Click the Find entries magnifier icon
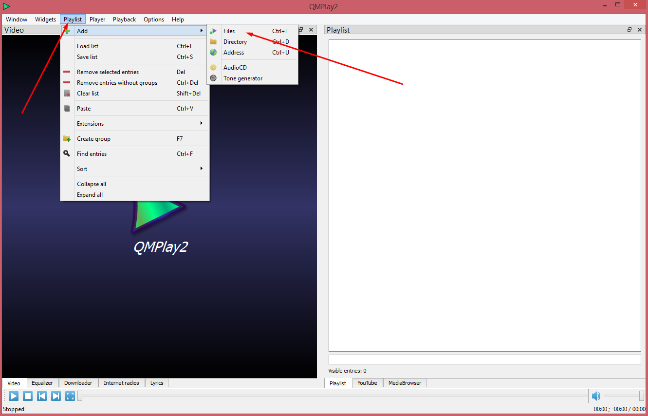648x416 pixels. click(x=67, y=153)
